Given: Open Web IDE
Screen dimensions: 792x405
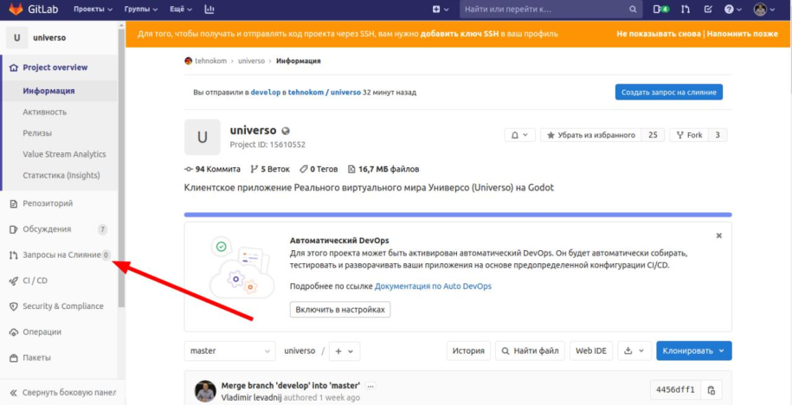Looking at the screenshot, I should click(x=591, y=351).
